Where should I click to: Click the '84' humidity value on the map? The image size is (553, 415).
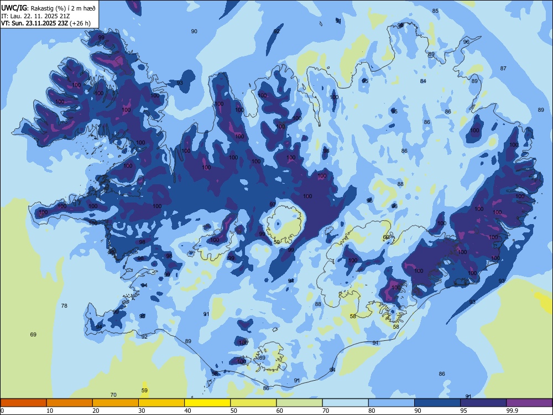(423, 81)
